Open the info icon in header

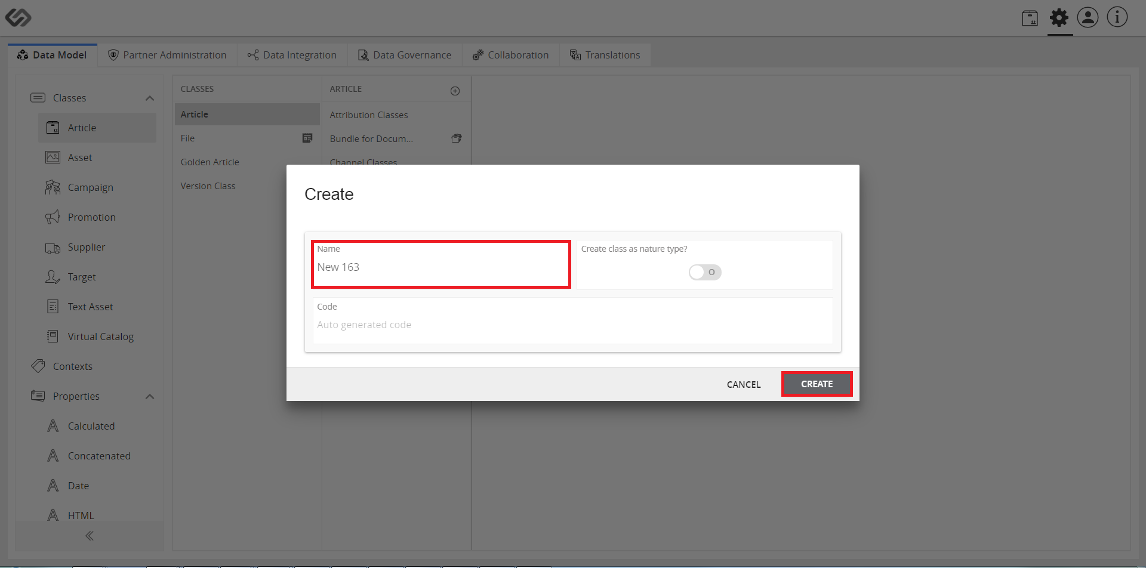(x=1117, y=17)
